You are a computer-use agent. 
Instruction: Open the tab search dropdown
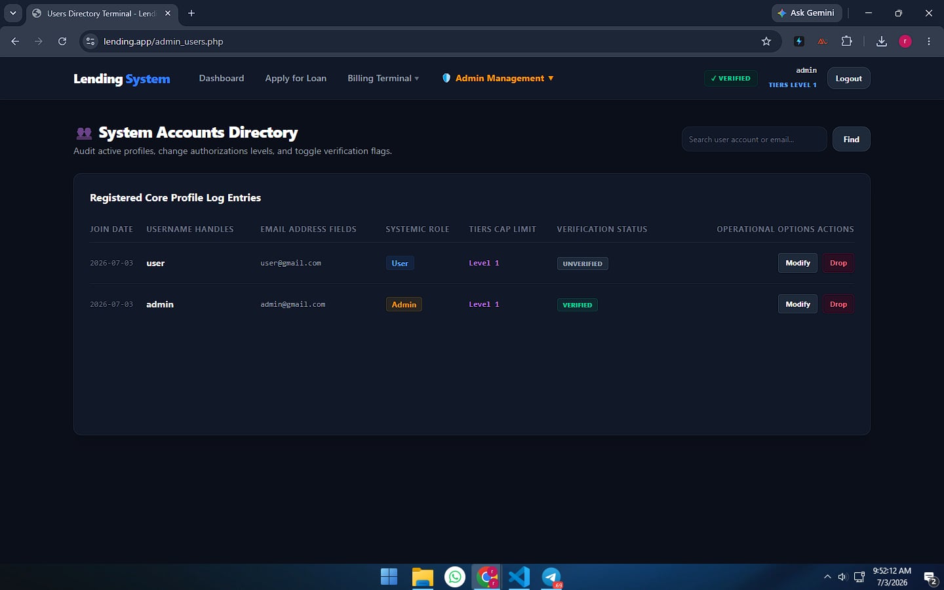[13, 13]
